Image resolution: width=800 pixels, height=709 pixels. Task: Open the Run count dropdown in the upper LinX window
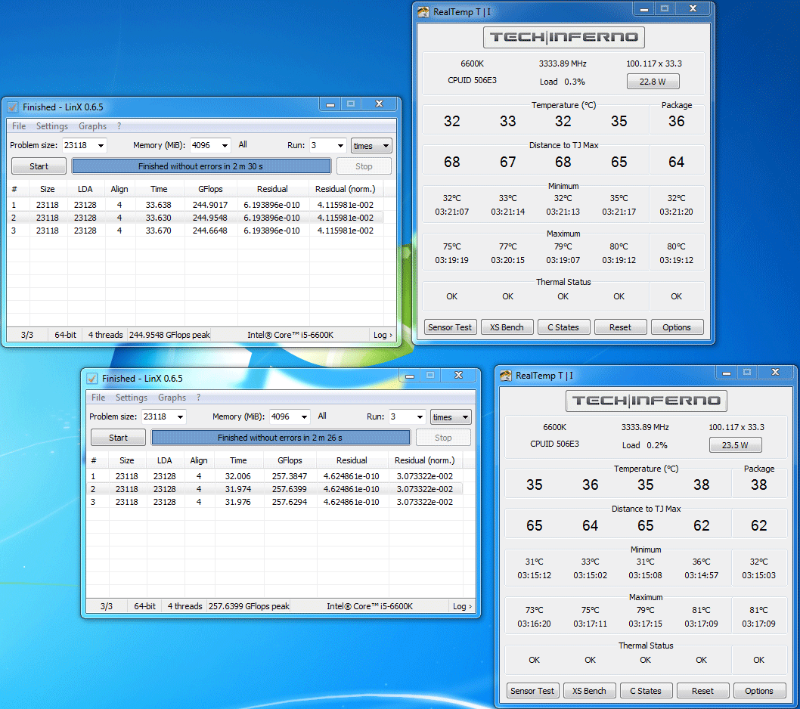pos(340,145)
